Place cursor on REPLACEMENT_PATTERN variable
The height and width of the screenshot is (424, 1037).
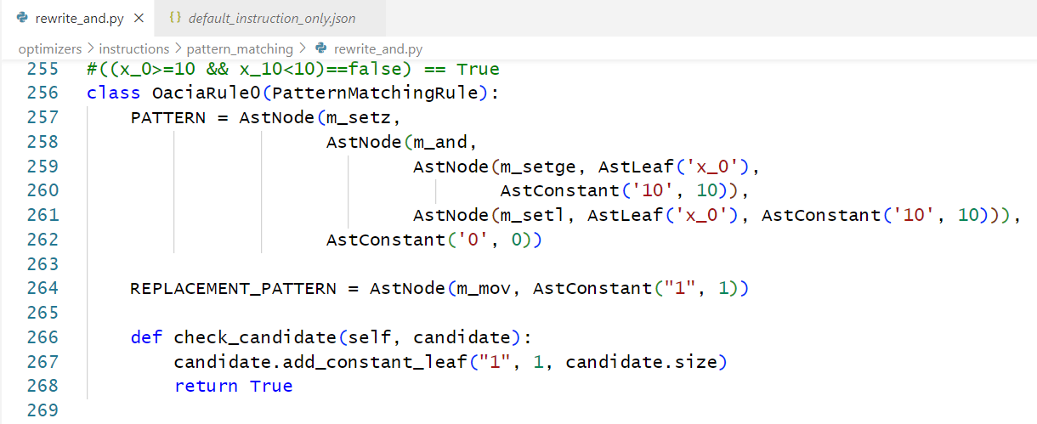233,288
